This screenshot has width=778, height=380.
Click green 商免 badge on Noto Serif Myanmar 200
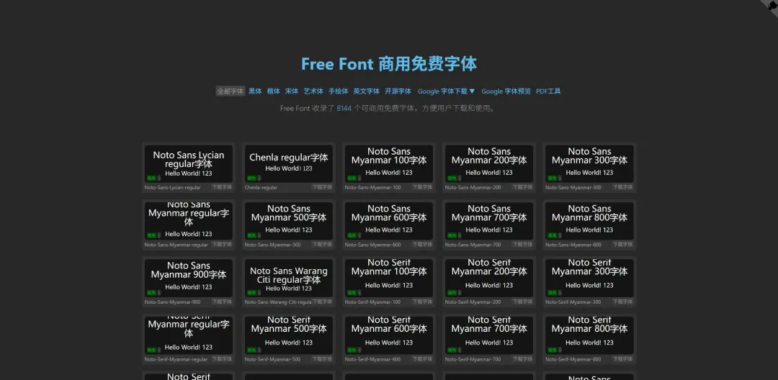click(452, 293)
